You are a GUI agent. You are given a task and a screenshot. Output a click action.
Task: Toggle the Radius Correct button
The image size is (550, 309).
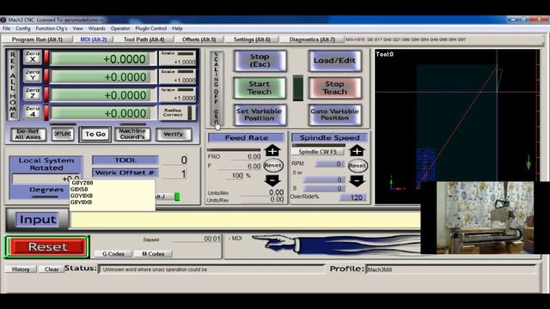click(177, 112)
